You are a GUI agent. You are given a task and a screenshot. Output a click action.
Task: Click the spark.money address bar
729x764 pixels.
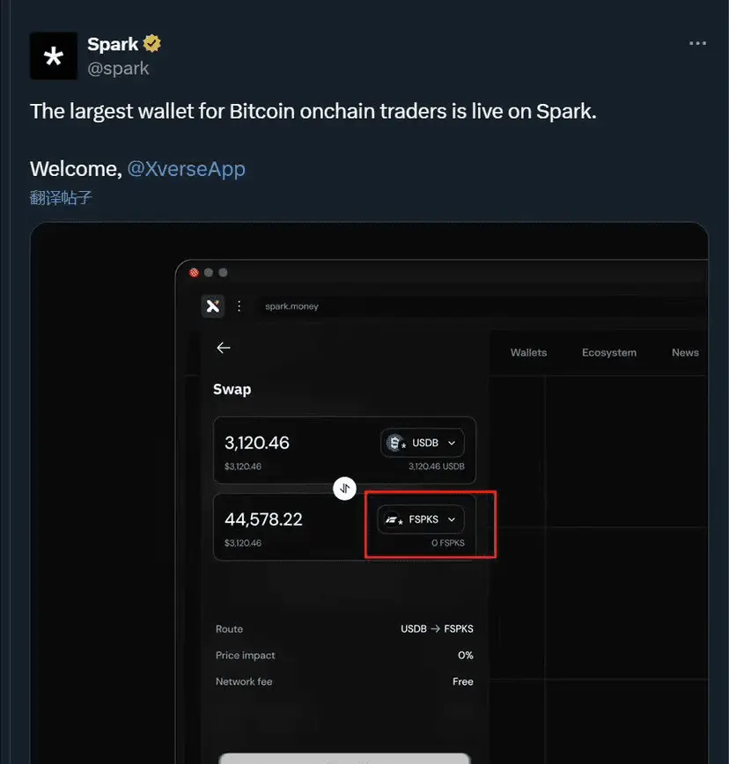pos(482,306)
